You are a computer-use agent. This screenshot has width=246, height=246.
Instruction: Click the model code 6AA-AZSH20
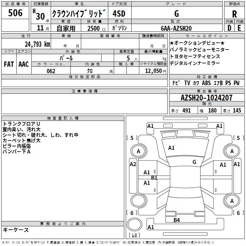[176, 28]
